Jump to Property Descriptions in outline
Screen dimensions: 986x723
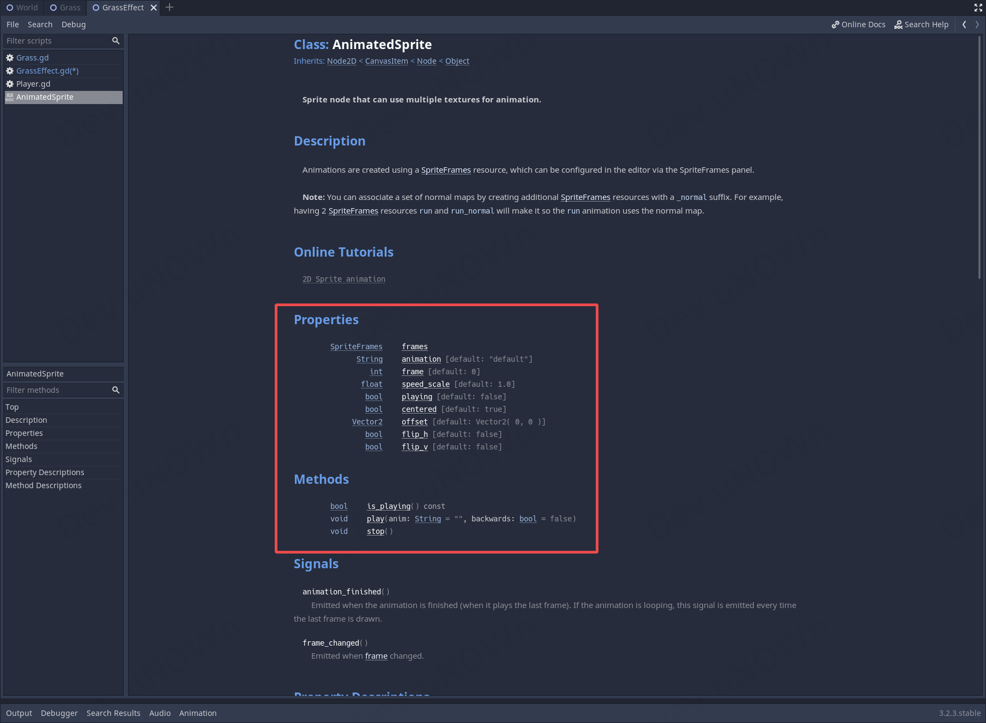coord(63,472)
